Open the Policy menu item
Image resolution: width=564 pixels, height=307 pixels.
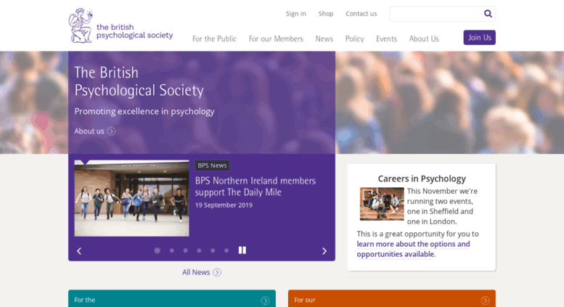(355, 38)
